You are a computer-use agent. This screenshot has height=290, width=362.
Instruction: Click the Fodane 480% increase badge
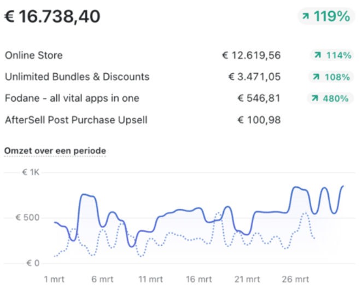(330, 98)
